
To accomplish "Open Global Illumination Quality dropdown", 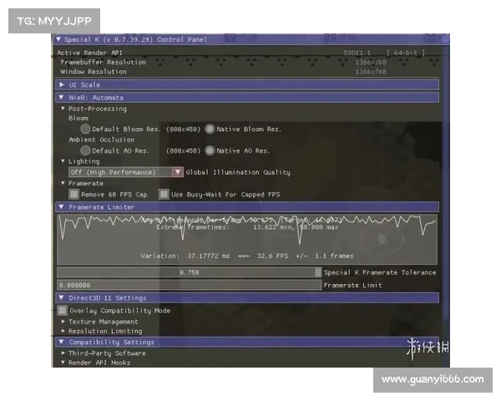I will click(178, 172).
